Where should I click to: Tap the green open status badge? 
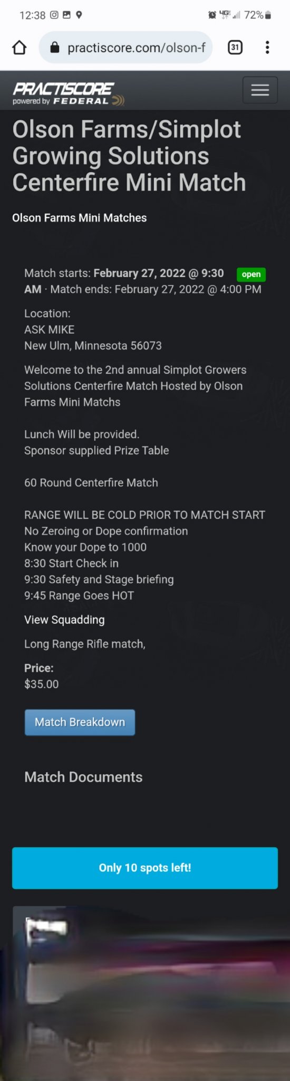point(251,274)
